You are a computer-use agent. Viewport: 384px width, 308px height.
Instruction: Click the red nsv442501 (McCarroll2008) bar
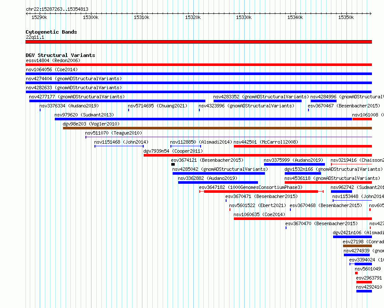[x=303, y=146]
